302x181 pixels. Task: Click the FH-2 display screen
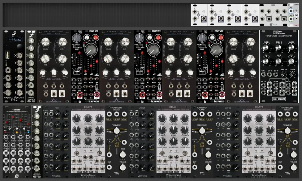(15, 39)
